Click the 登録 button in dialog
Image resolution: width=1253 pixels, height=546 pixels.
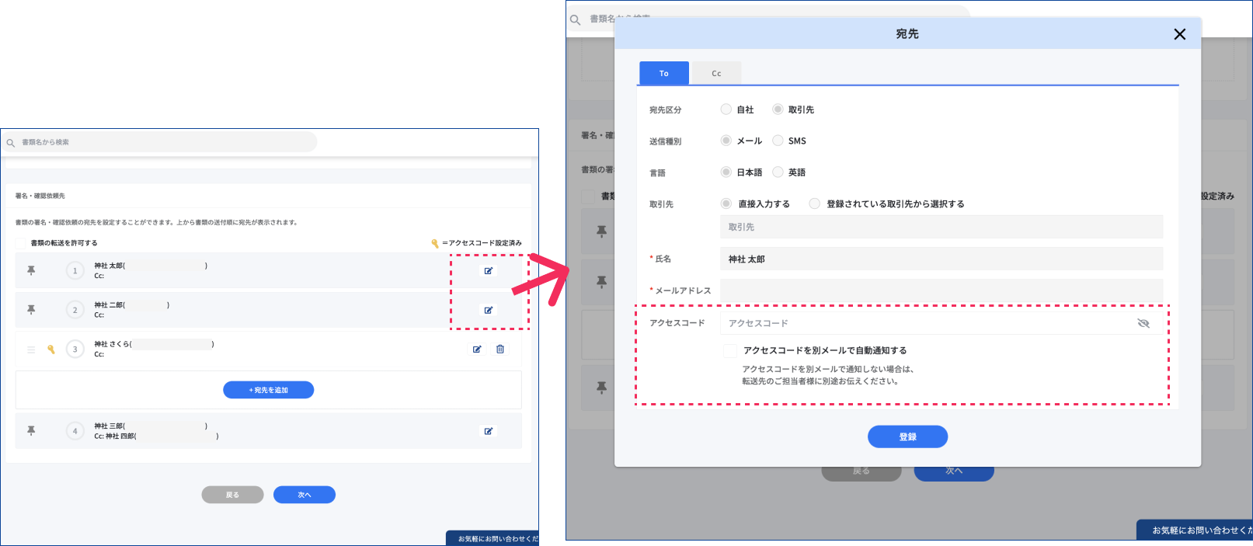(907, 436)
